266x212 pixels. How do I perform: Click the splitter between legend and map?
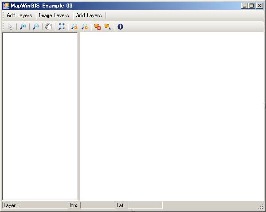pos(78,115)
